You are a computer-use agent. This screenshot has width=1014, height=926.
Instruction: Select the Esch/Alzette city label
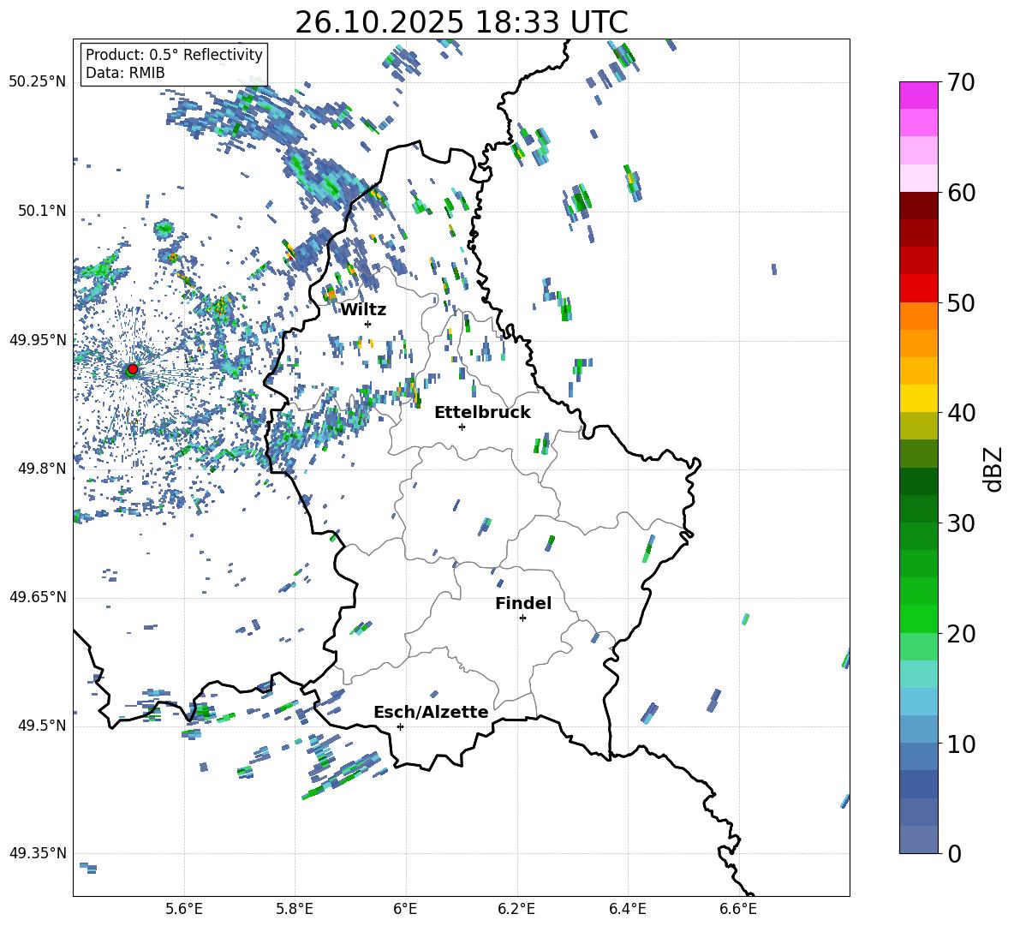pyautogui.click(x=431, y=712)
